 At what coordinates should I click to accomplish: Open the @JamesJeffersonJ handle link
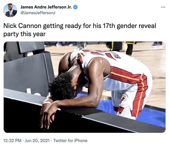tap(38, 13)
